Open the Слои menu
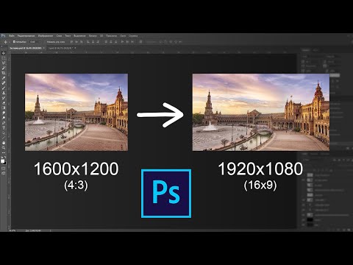 pyautogui.click(x=59, y=36)
